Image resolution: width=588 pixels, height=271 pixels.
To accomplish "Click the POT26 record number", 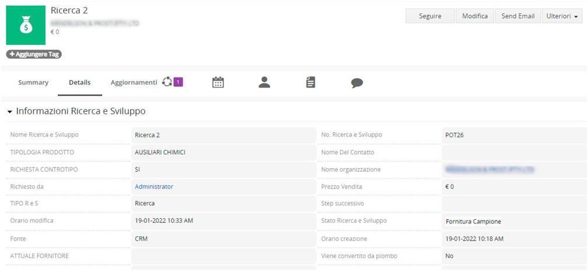I will click(x=454, y=135).
